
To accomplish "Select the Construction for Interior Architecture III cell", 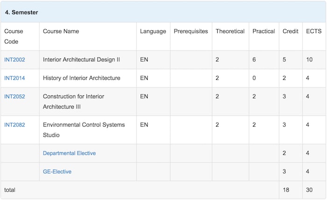I will click(88, 101).
